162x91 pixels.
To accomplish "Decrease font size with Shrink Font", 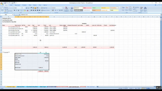I will (x=28, y=8).
